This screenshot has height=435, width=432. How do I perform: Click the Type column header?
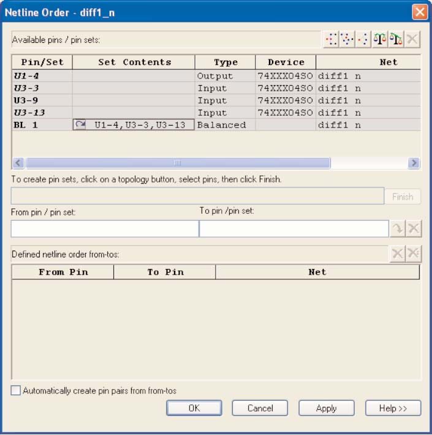(x=225, y=62)
